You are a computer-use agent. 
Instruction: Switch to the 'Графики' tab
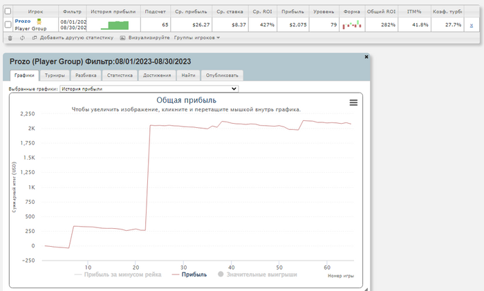click(x=24, y=75)
